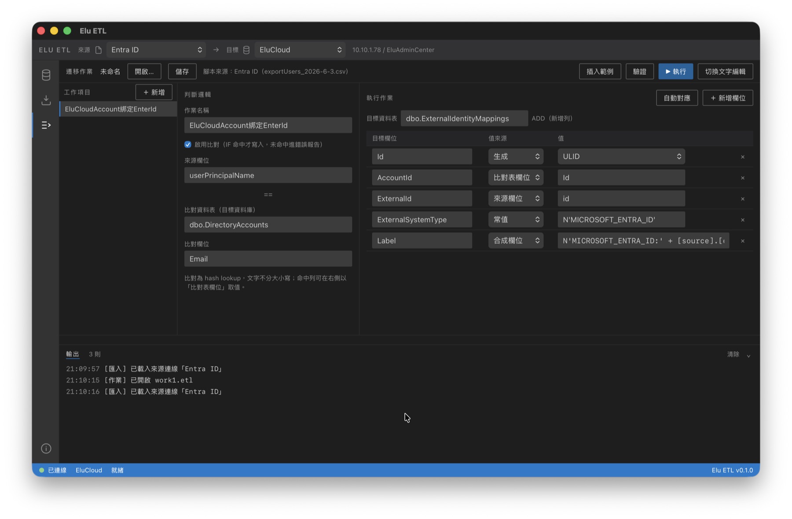Open the ULID value dropdown
The height and width of the screenshot is (519, 792).
(x=621, y=157)
